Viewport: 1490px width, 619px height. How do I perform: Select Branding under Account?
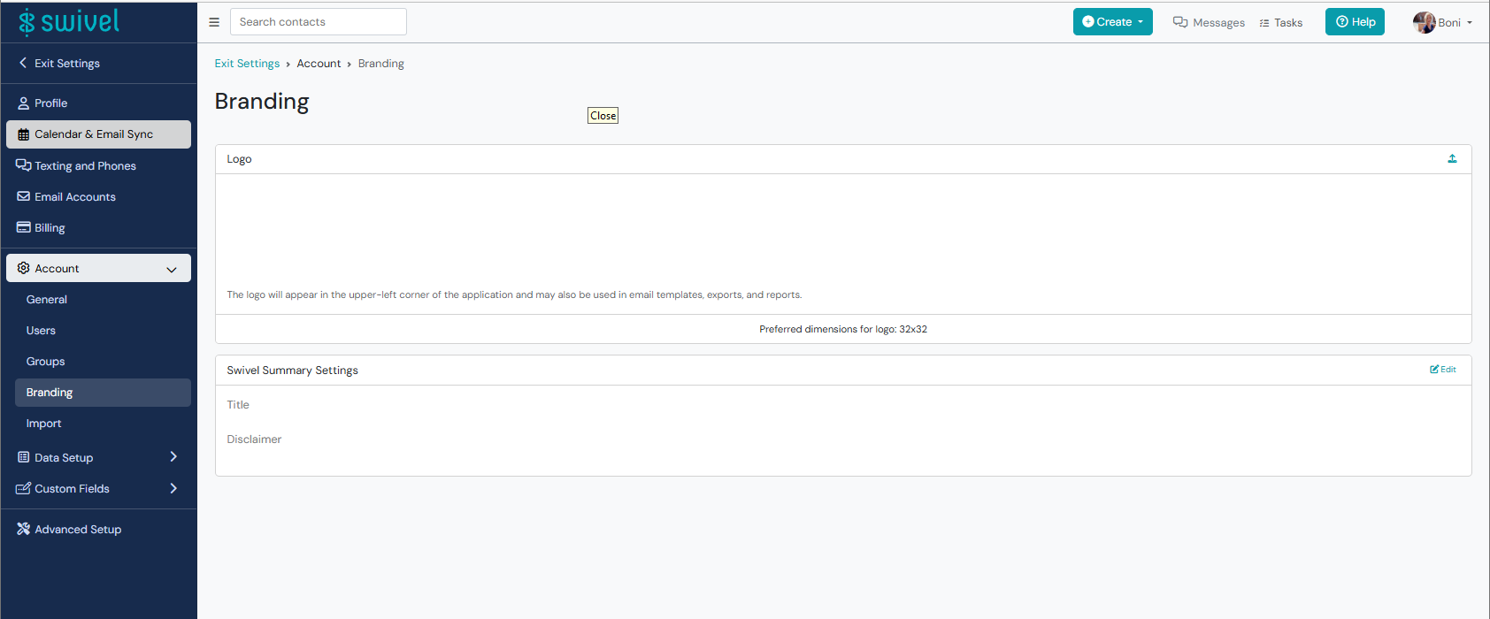pyautogui.click(x=103, y=393)
